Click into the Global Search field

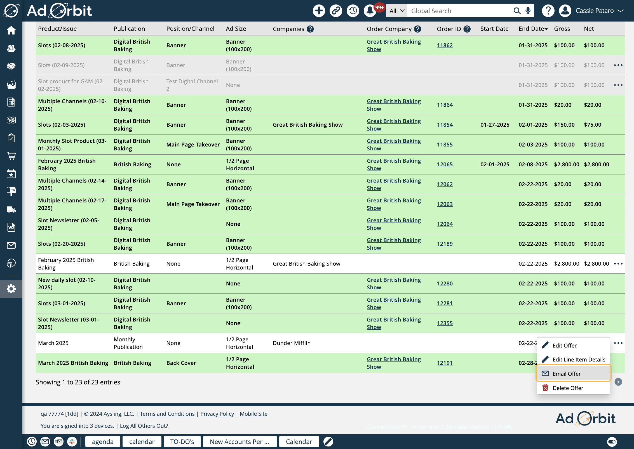pyautogui.click(x=459, y=11)
